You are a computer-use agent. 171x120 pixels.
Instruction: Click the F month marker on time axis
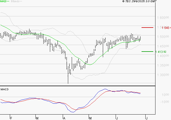point(11,118)
